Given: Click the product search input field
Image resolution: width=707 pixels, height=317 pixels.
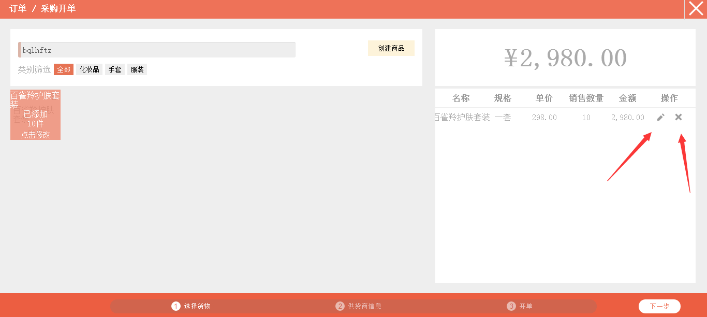Looking at the screenshot, I should (157, 50).
